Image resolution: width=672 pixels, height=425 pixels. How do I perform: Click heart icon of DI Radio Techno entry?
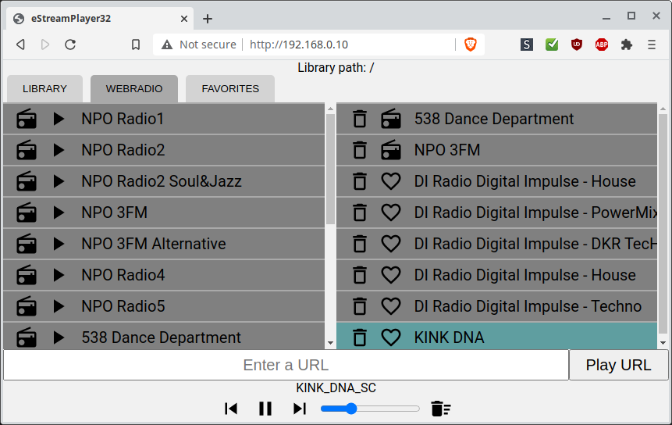[x=391, y=306]
